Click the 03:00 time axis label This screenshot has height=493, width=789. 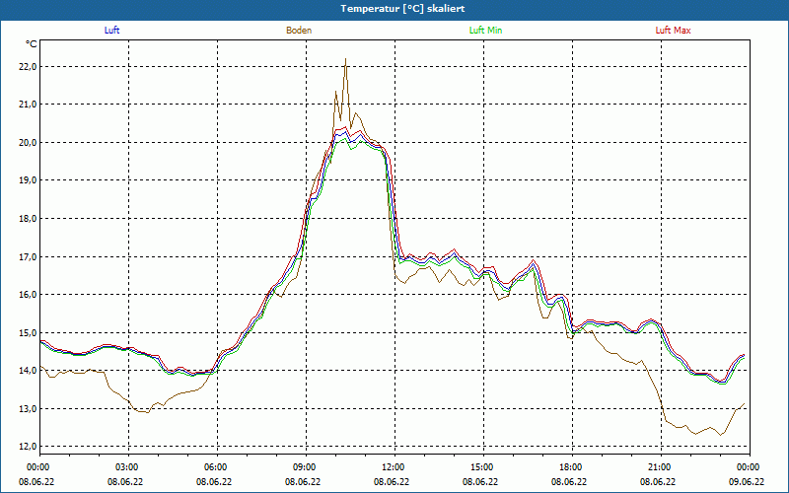pos(129,467)
